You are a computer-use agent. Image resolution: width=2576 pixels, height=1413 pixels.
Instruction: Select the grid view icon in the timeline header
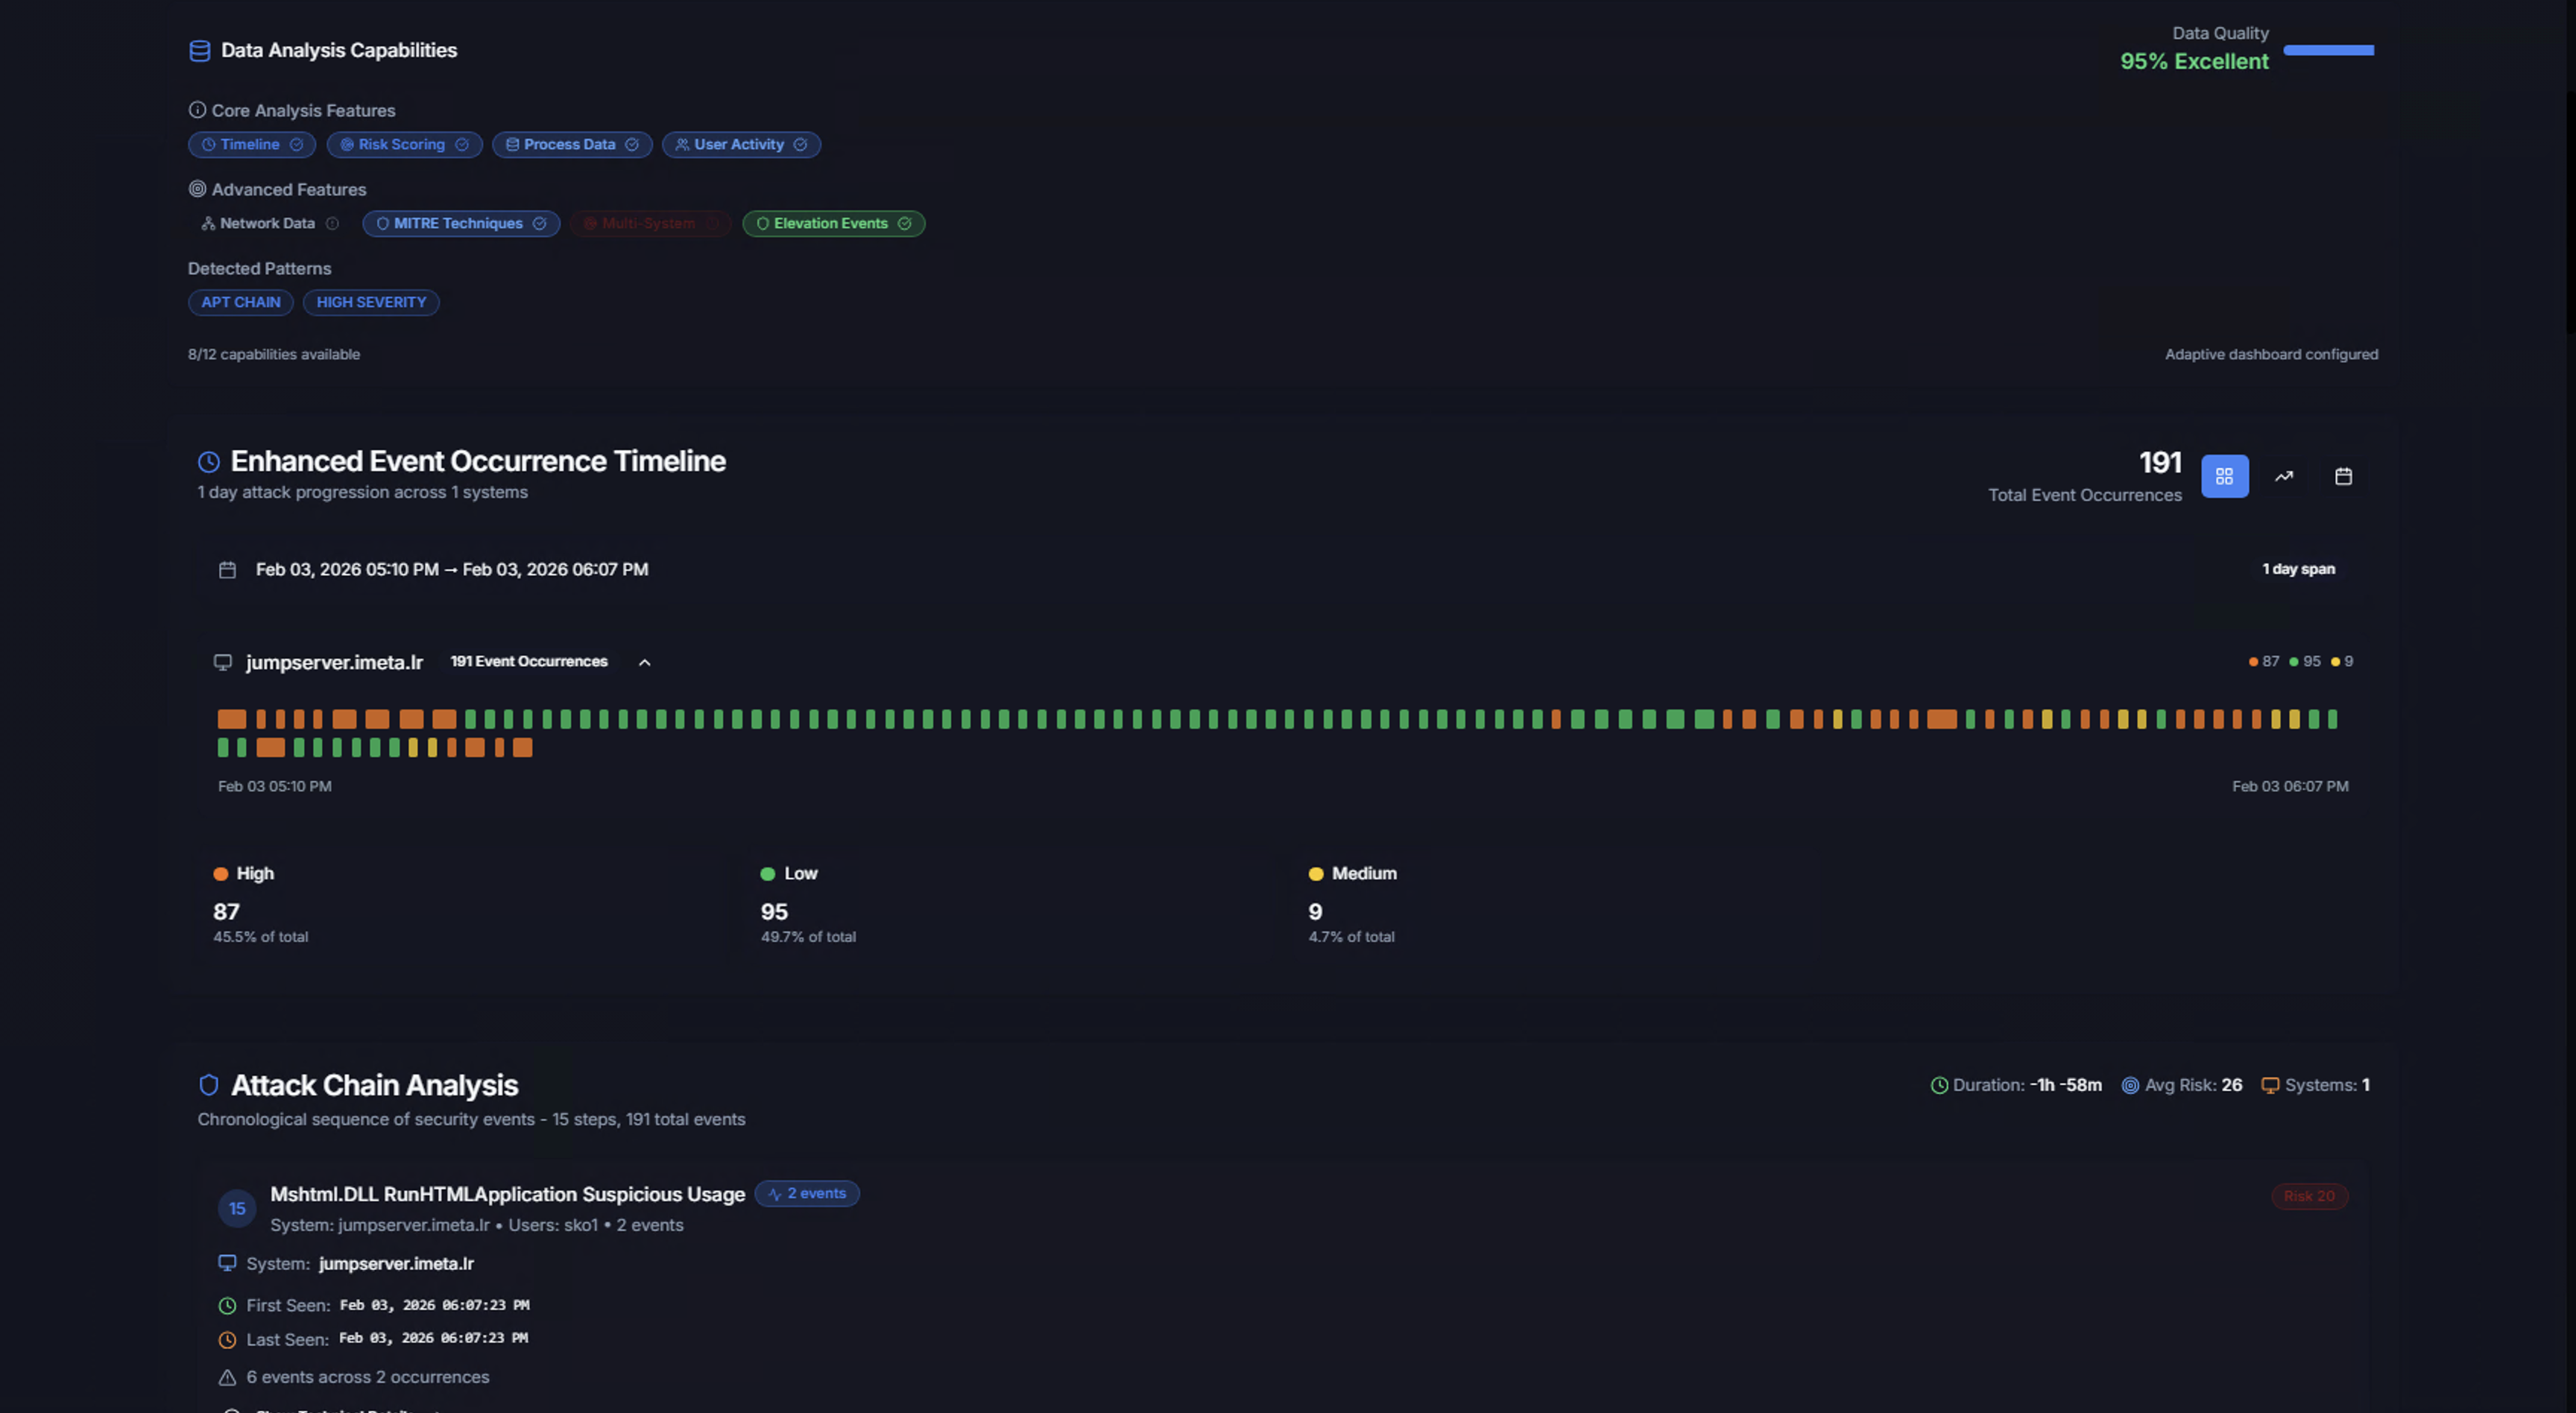2224,476
